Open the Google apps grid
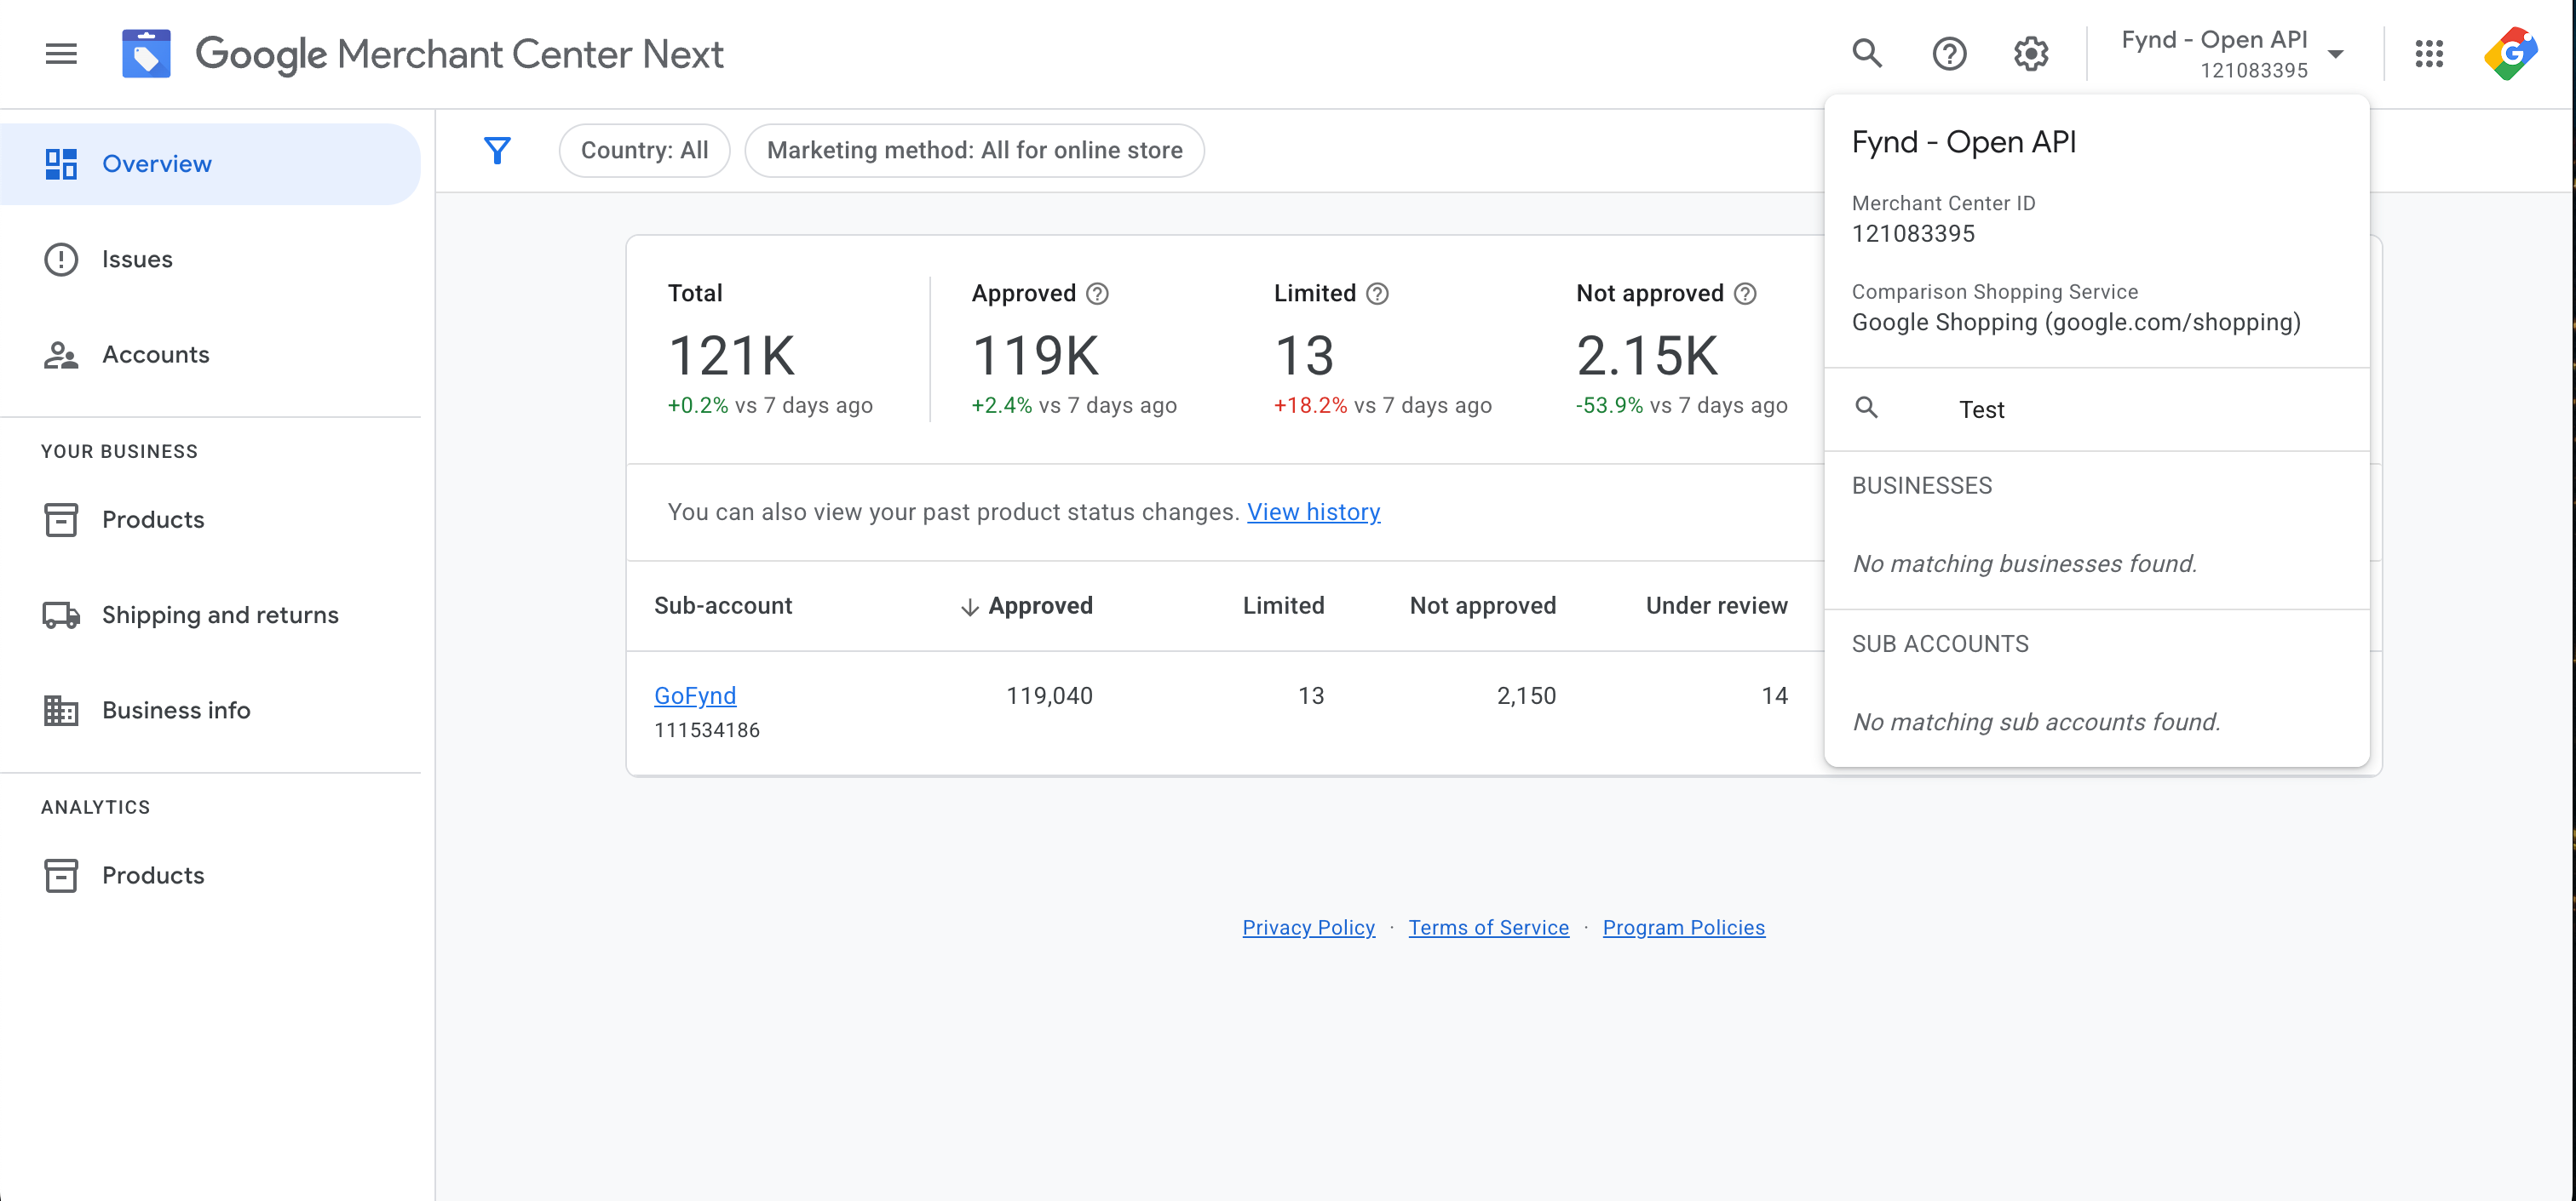Viewport: 2576px width, 1201px height. point(2428,54)
